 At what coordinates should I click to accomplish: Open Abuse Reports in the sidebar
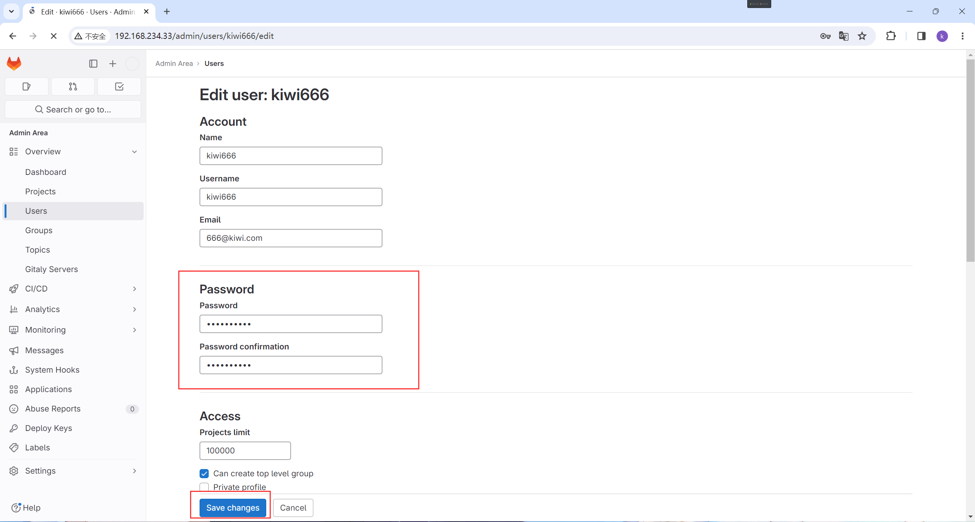53,409
